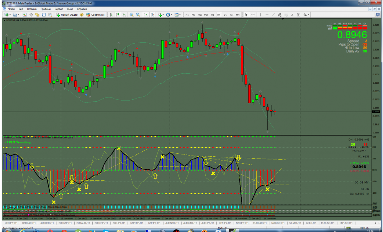The image size is (383, 232).
Task: Switch to the GOLD,H4 chart tab
Action: click(x=311, y=223)
